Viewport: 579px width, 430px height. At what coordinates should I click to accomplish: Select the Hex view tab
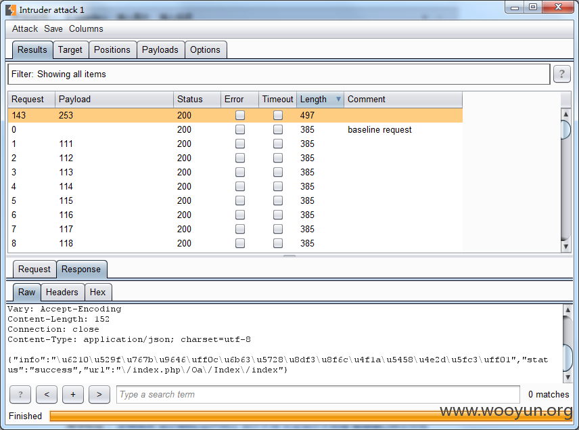(x=98, y=292)
